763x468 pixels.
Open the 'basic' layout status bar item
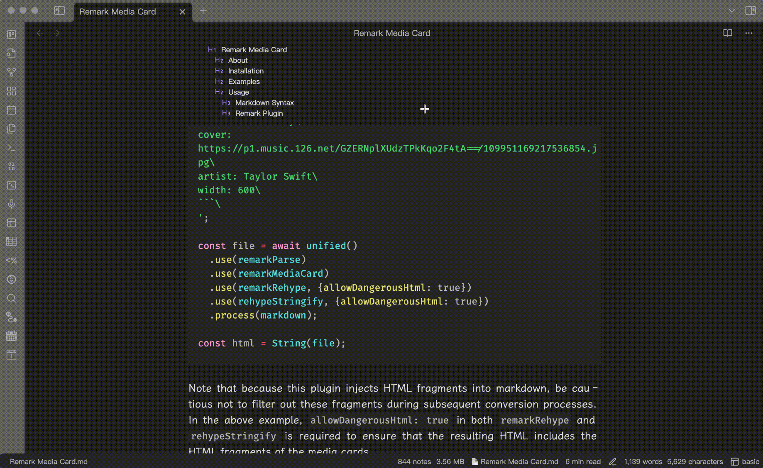pos(745,461)
